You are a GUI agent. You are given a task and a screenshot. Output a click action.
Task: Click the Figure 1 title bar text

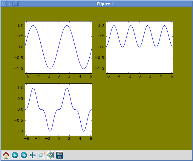pyautogui.click(x=105, y=4)
